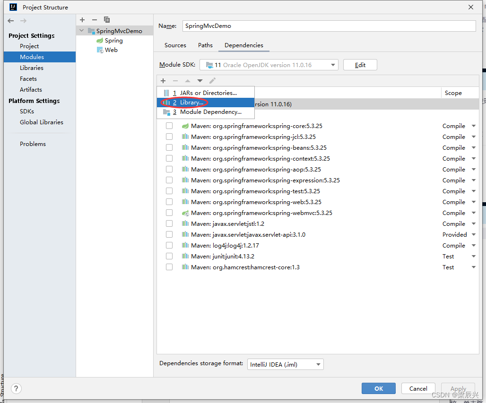
Task: Select the Spring facet tree item
Action: [113, 41]
